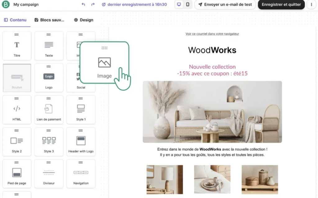Open the three-dot more options menu
The image size is (318, 198).
click(311, 4)
